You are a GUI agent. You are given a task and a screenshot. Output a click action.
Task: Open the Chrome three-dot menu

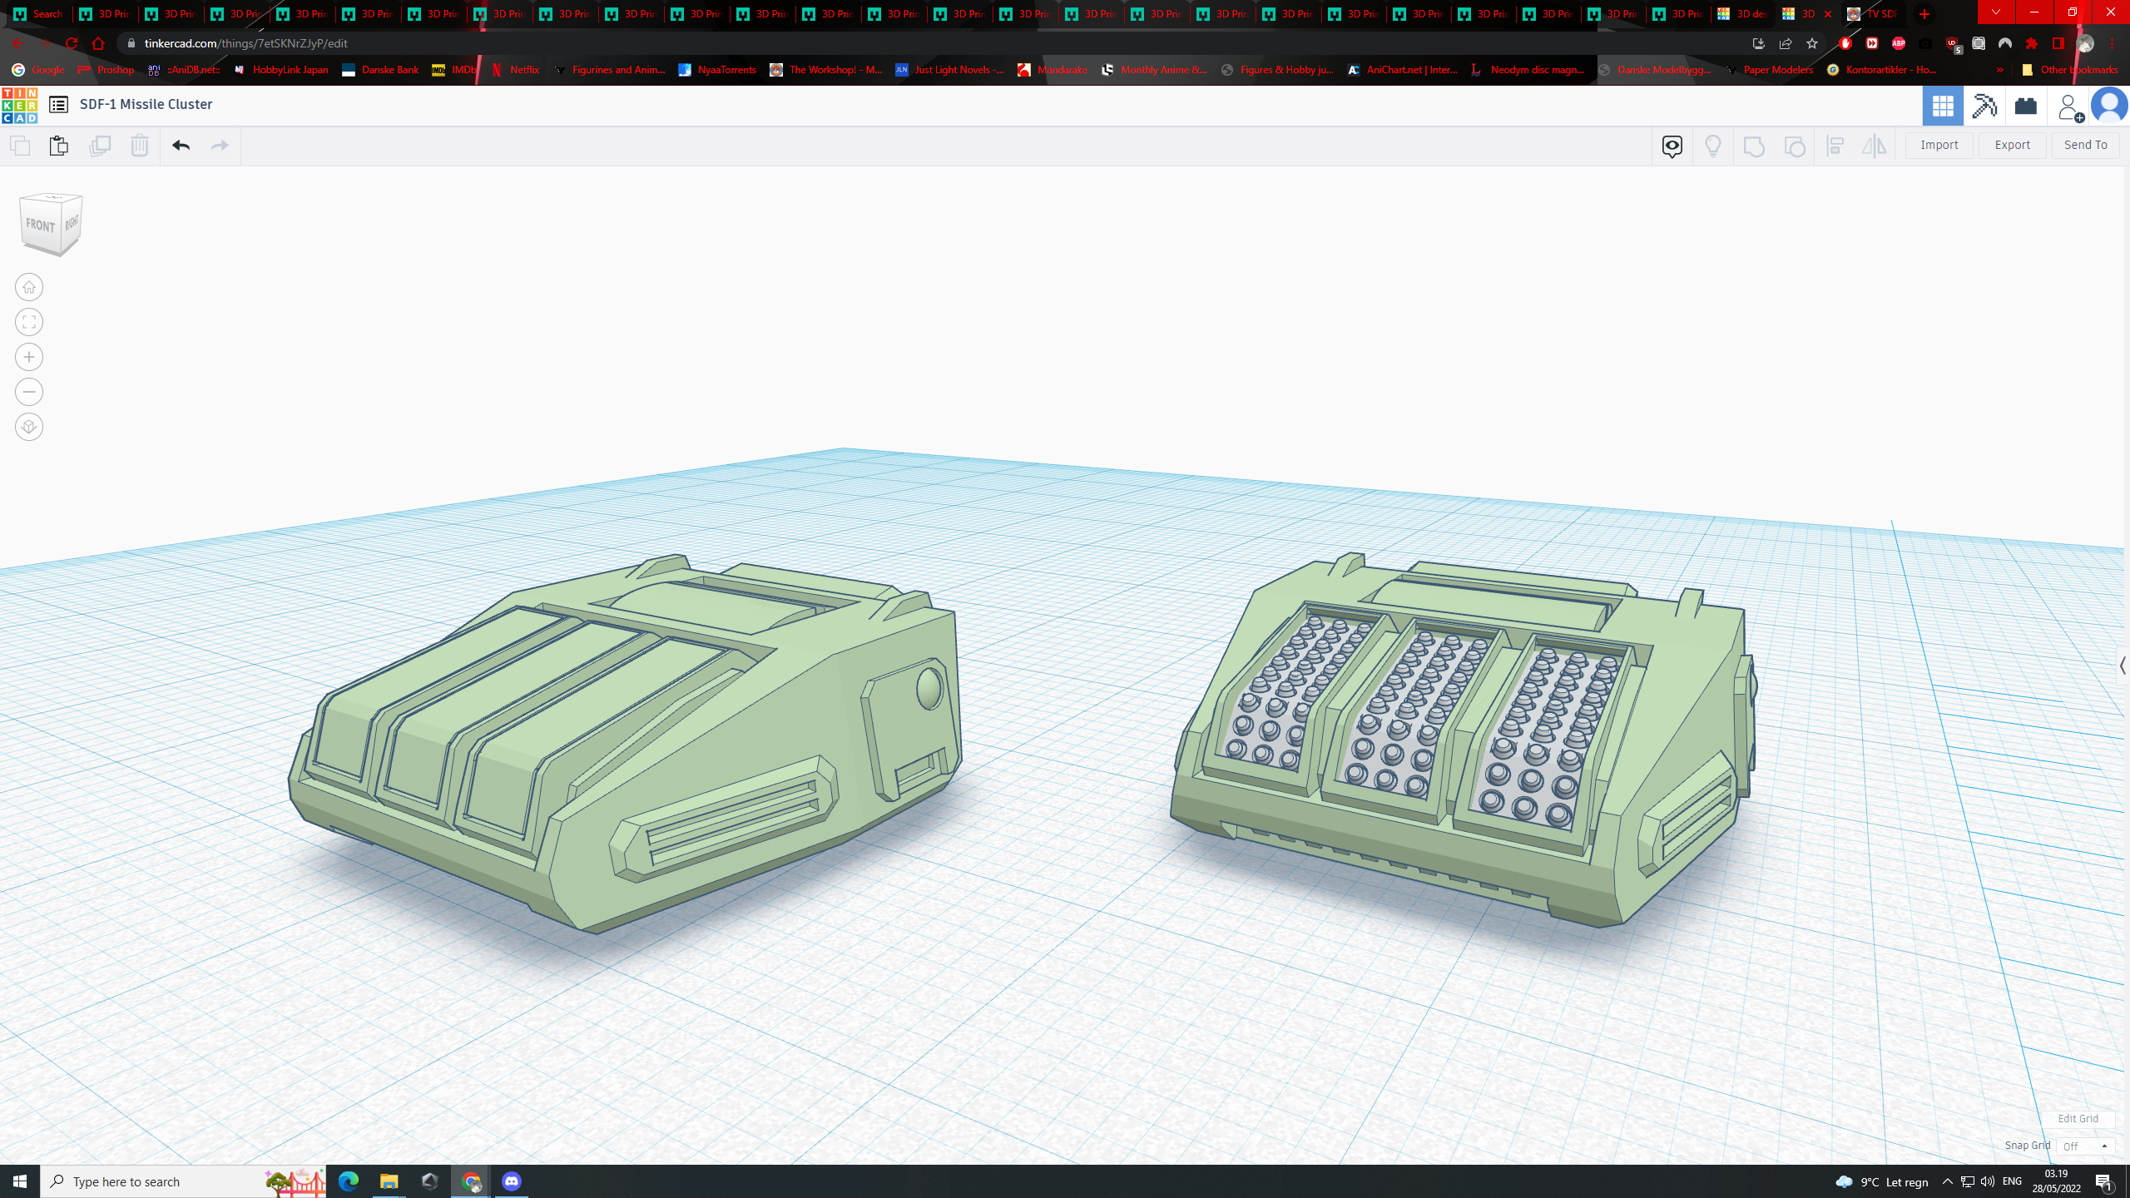(x=2113, y=43)
